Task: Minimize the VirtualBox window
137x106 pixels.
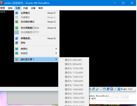Action: tap(114, 3)
